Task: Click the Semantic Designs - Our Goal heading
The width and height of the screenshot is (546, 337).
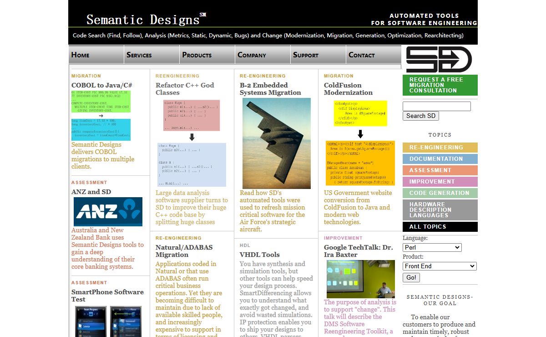Action: [x=440, y=300]
